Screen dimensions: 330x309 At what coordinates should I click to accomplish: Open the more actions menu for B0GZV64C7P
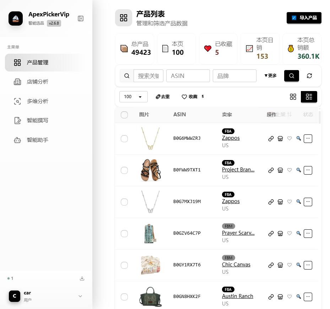coord(308,234)
